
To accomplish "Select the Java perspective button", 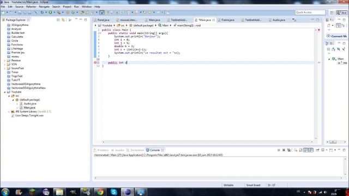I will click(342, 13).
